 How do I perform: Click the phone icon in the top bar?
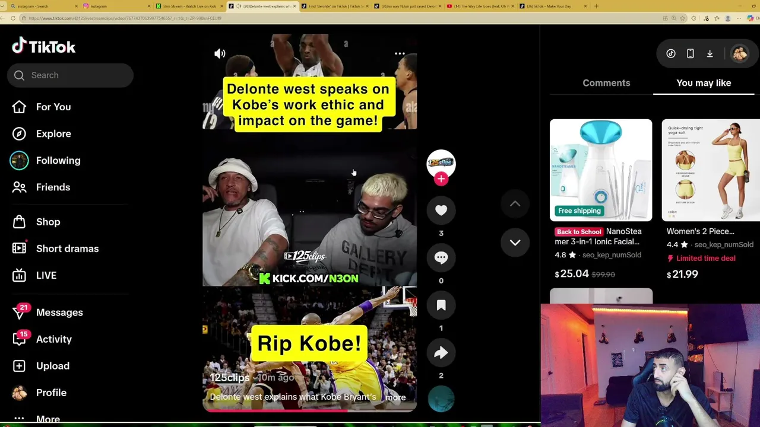[690, 54]
